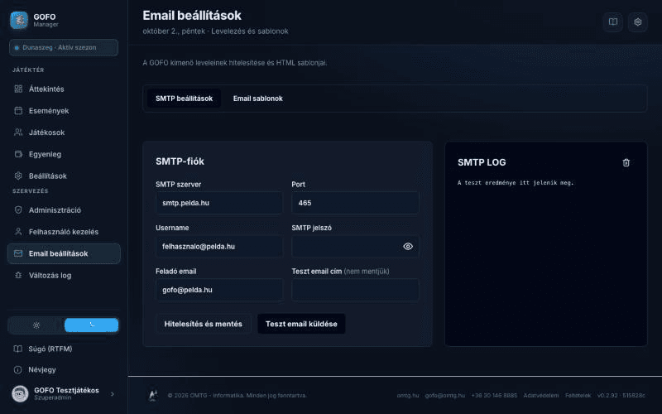662x414 pixels.
Task: Click the SMTP-fiók heading
Action: (180, 161)
